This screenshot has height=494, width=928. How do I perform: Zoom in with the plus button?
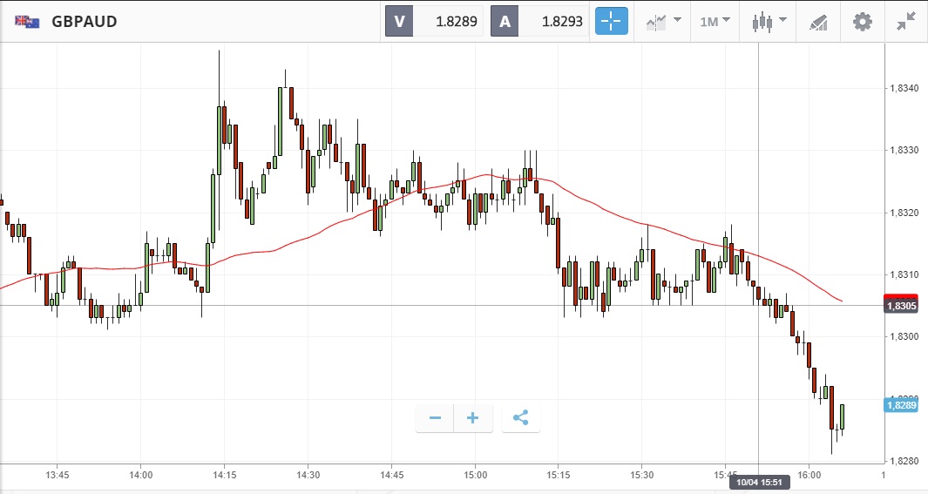[x=473, y=418]
